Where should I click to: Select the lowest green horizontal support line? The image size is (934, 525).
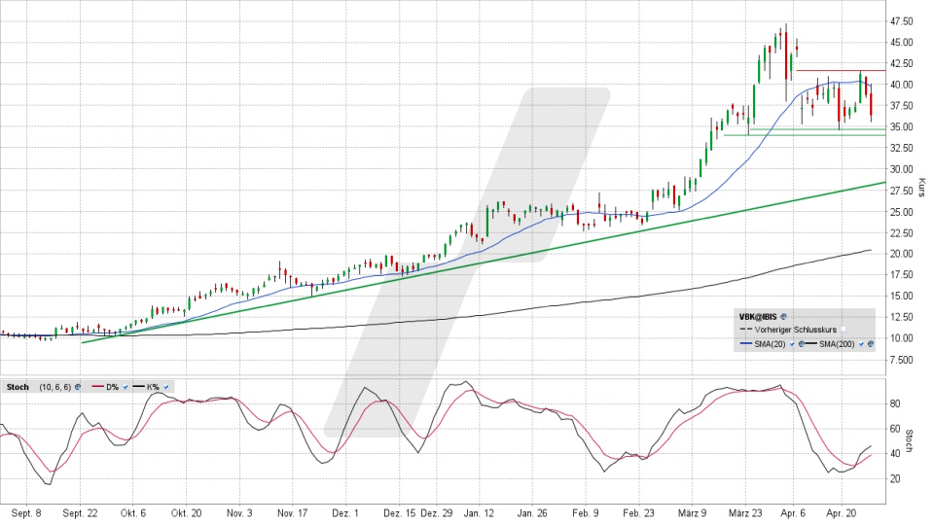[805, 135]
